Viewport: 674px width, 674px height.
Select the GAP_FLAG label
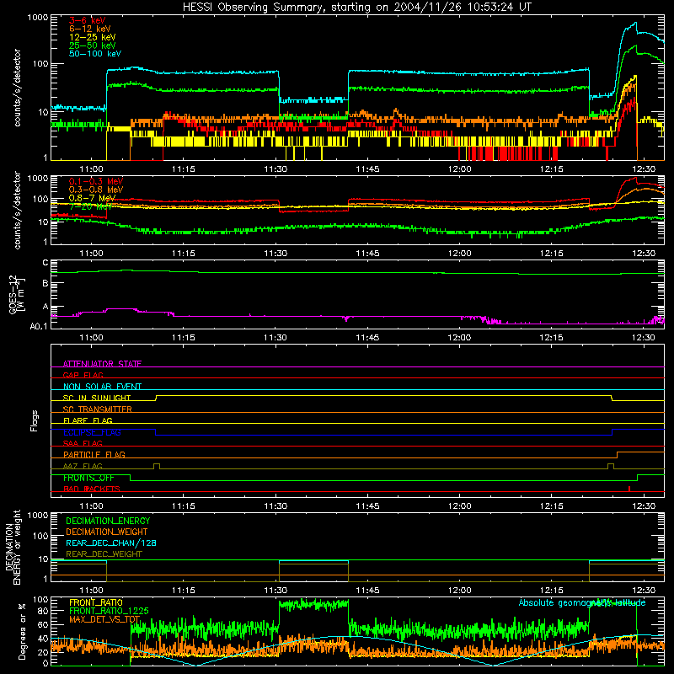tap(83, 375)
